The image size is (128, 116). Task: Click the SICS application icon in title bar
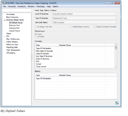[3, 3]
